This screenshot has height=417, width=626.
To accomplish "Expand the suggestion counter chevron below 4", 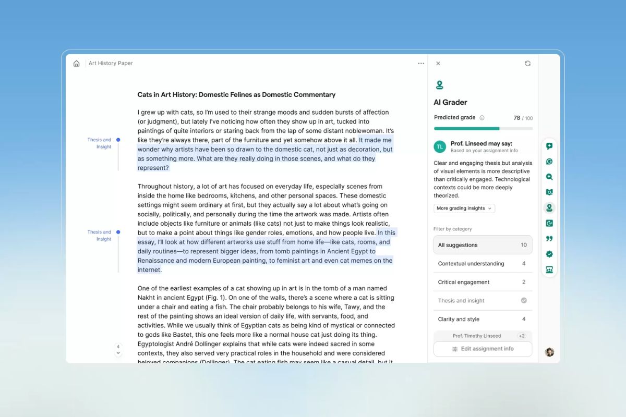I will pyautogui.click(x=118, y=353).
